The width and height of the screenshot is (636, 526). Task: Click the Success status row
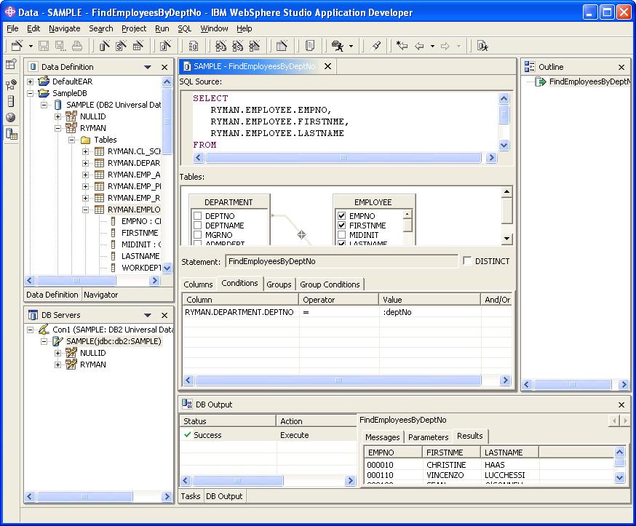268,435
